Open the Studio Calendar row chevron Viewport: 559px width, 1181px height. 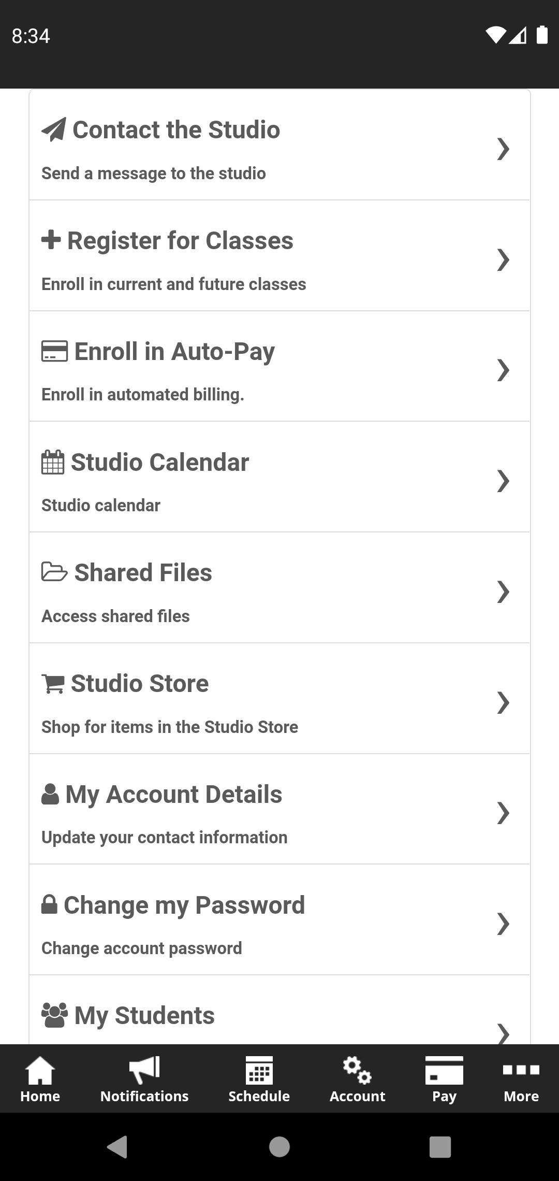click(x=503, y=481)
